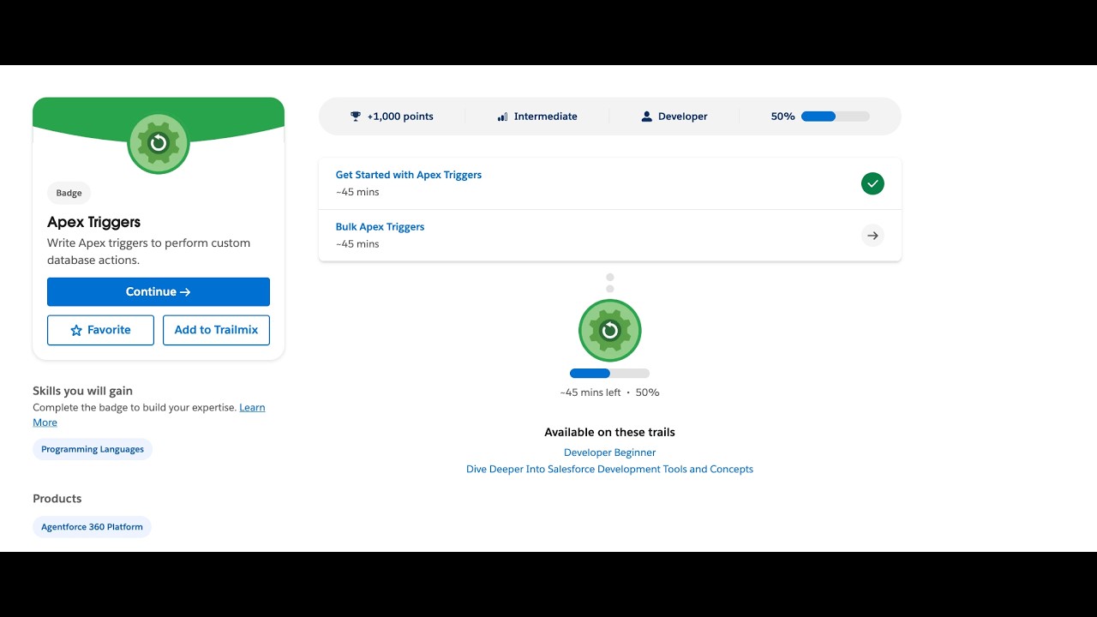
Task: Click Available on these trails heading
Action: coord(609,432)
